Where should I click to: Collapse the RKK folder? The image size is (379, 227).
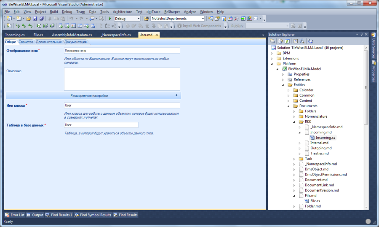point(294,122)
